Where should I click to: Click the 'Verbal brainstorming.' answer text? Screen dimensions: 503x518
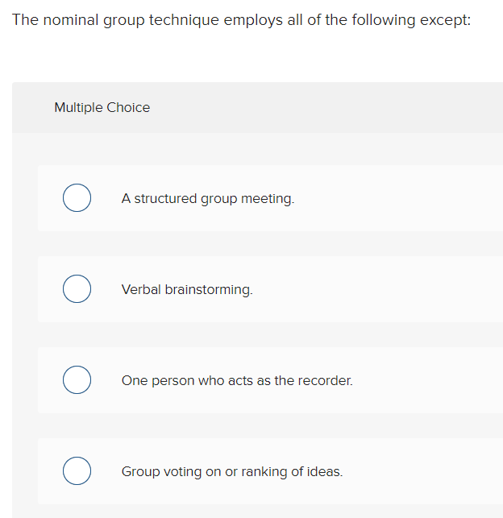(187, 289)
